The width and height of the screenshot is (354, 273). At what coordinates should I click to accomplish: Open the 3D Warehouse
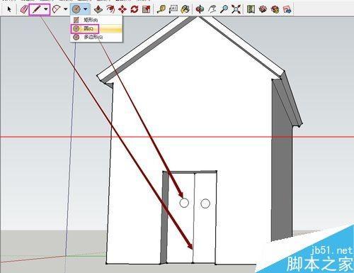coord(263,9)
